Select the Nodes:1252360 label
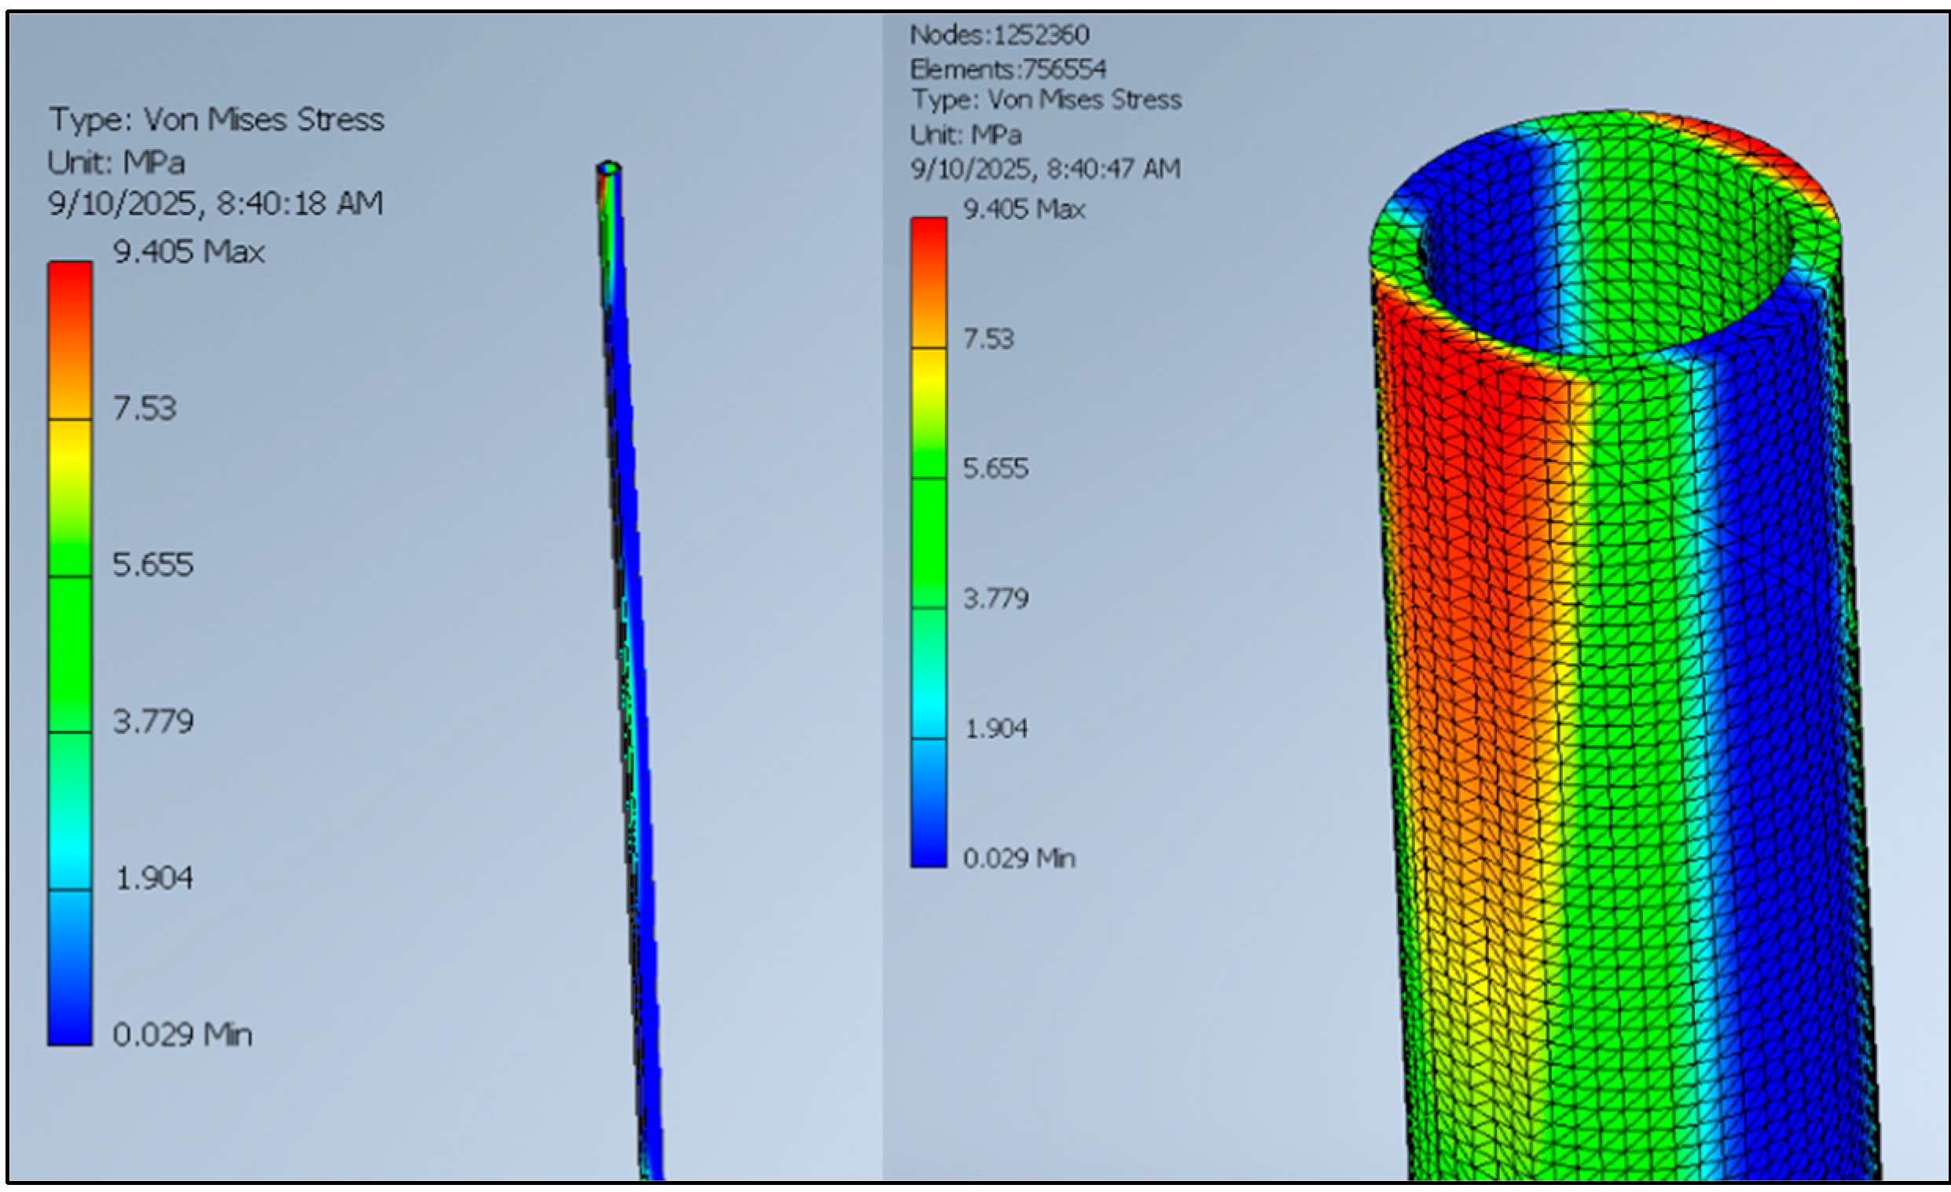This screenshot has height=1192, width=1951. 999,35
